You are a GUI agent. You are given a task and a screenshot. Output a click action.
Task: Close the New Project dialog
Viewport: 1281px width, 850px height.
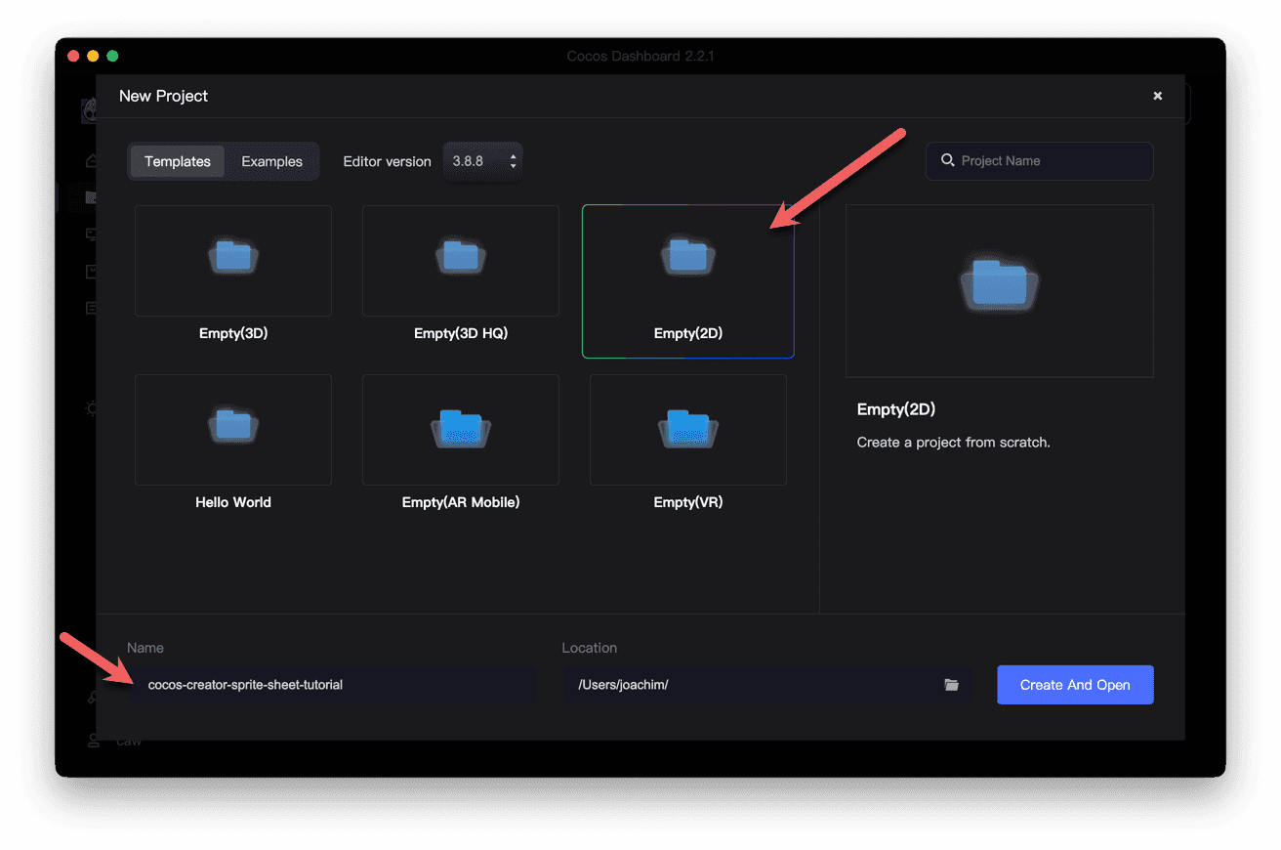[1158, 96]
